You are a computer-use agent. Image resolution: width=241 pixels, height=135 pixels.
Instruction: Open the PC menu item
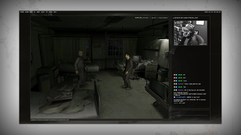pyautogui.click(x=47, y=12)
